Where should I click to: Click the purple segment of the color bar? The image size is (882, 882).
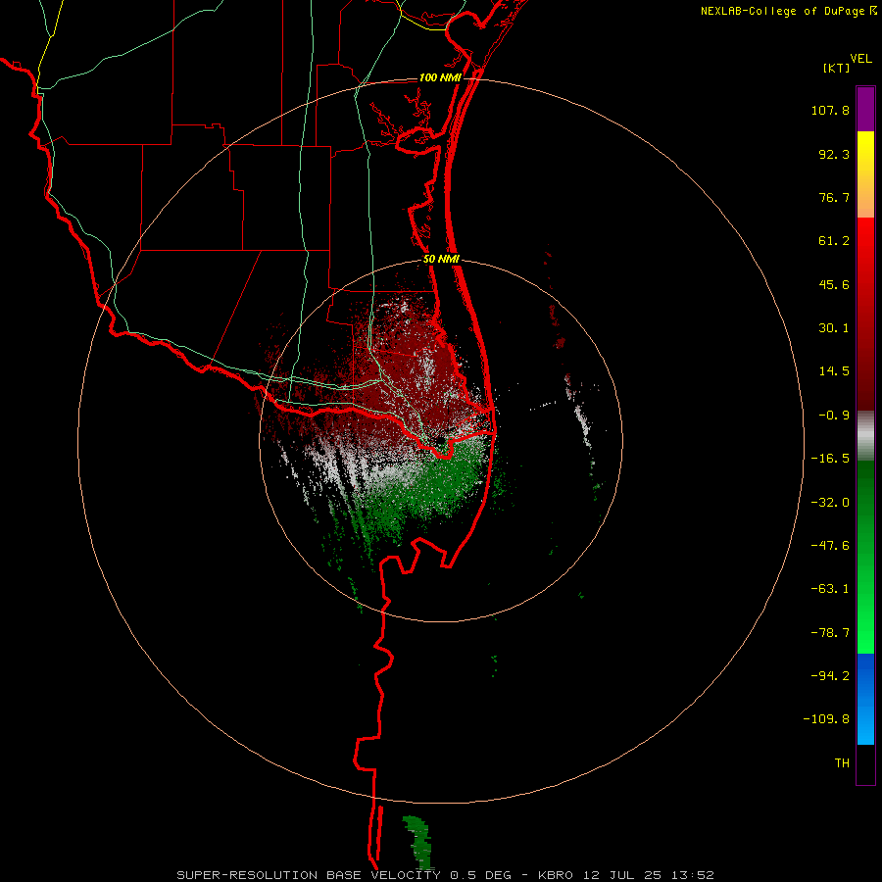pyautogui.click(x=865, y=109)
